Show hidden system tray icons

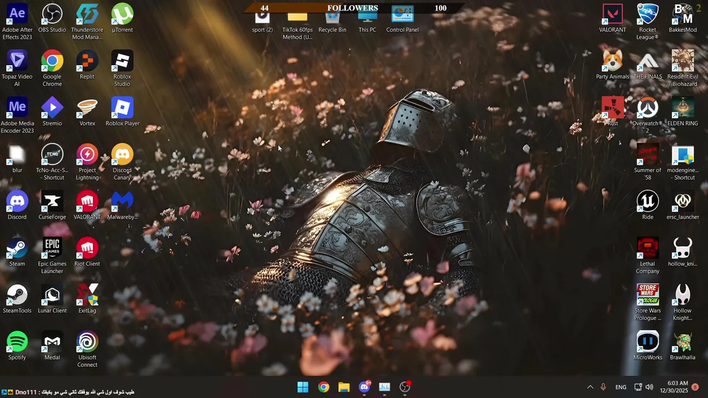(x=590, y=387)
